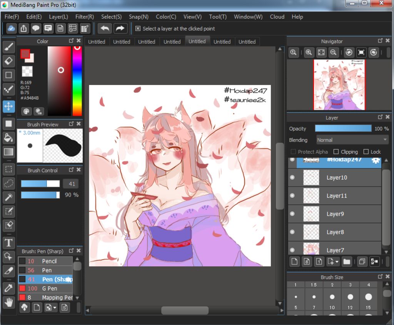Select the Pencil brush
This screenshot has width=394, height=325.
pos(45,261)
